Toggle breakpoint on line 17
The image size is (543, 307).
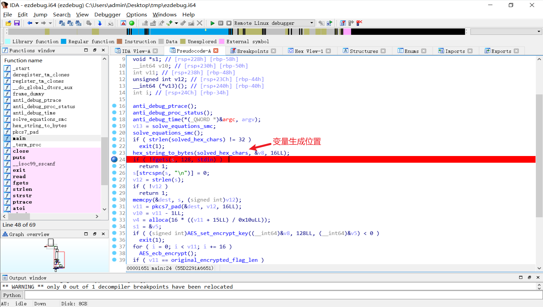click(x=114, y=112)
